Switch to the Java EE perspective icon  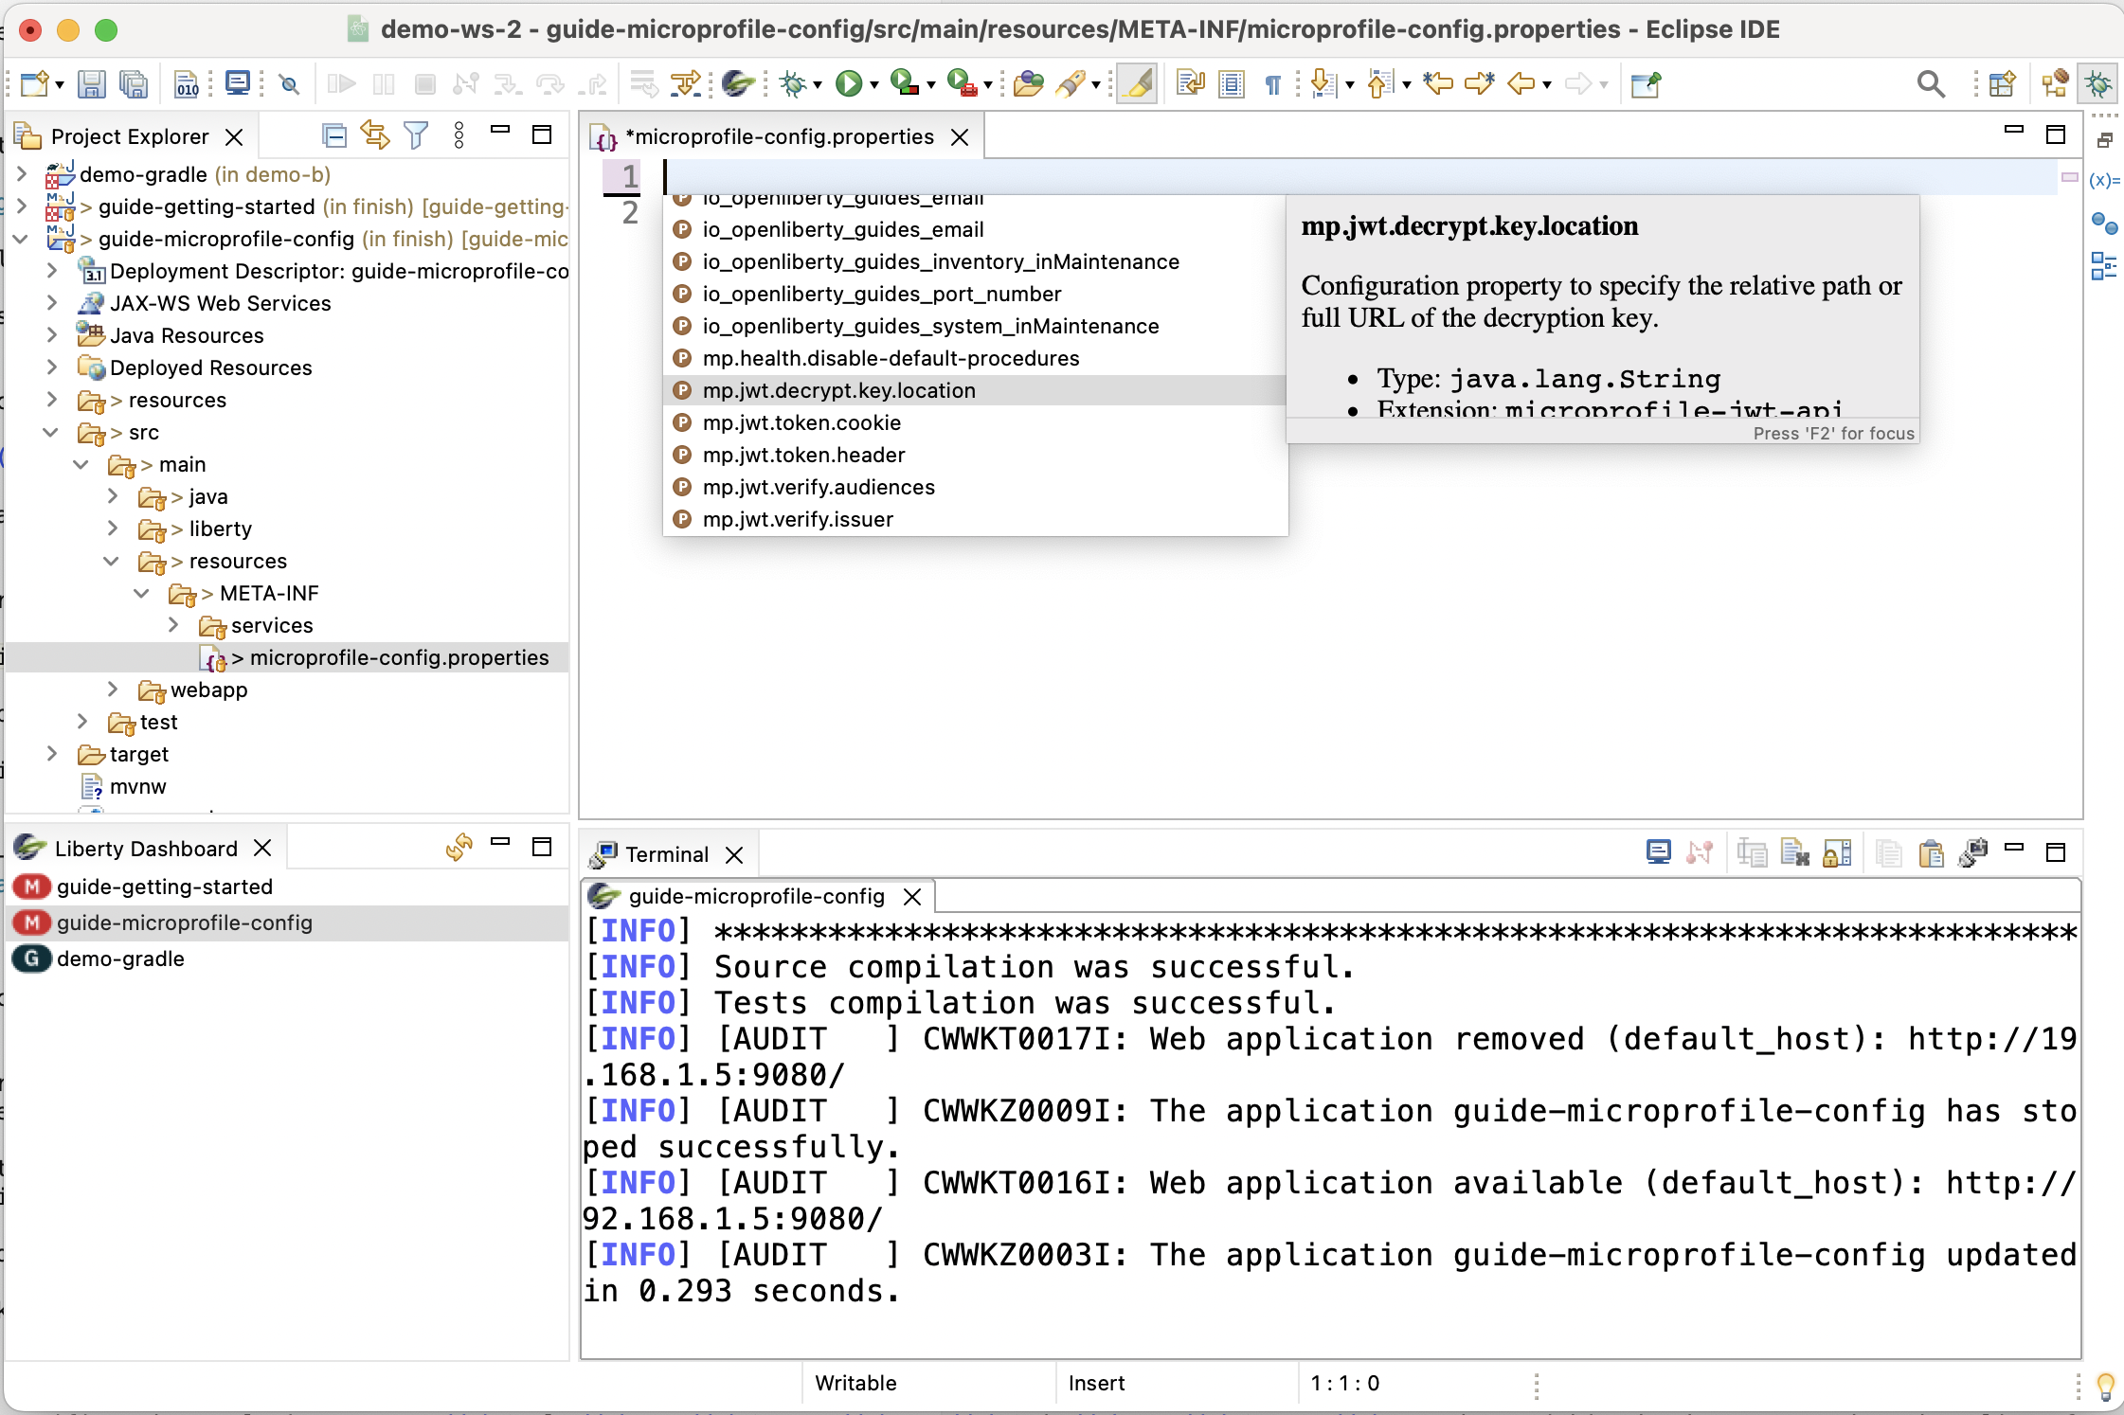tap(2055, 84)
